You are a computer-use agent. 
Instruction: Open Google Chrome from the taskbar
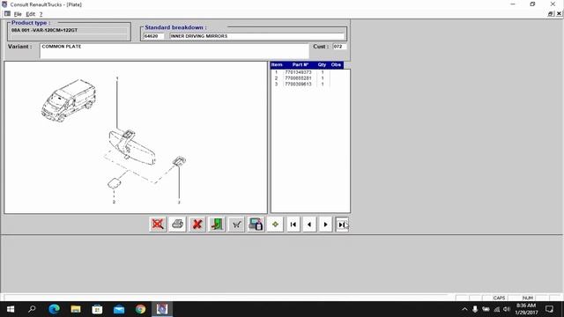[x=140, y=309]
